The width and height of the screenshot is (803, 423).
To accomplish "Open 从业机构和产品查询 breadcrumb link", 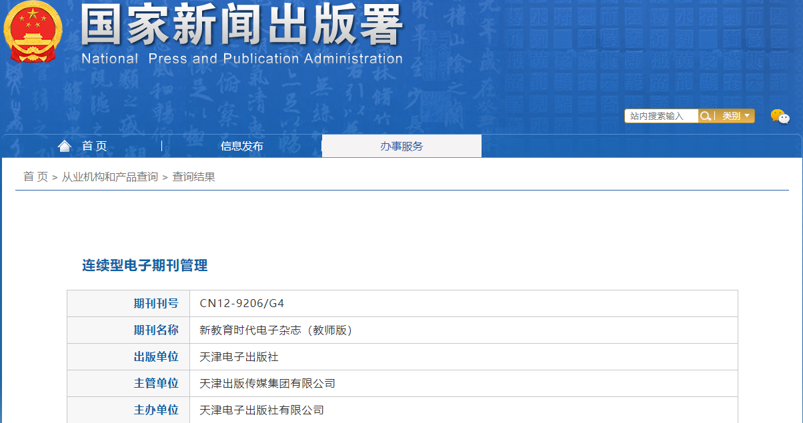I will click(x=110, y=177).
